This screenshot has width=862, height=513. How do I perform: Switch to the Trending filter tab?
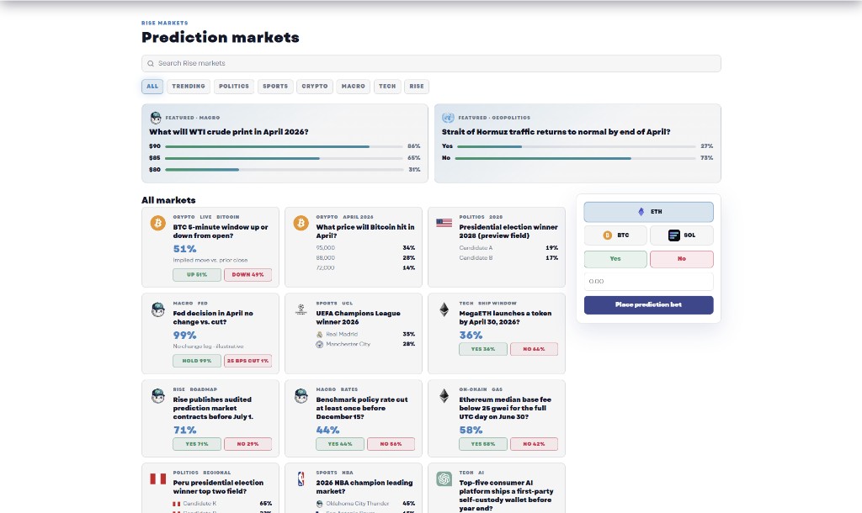(x=189, y=86)
